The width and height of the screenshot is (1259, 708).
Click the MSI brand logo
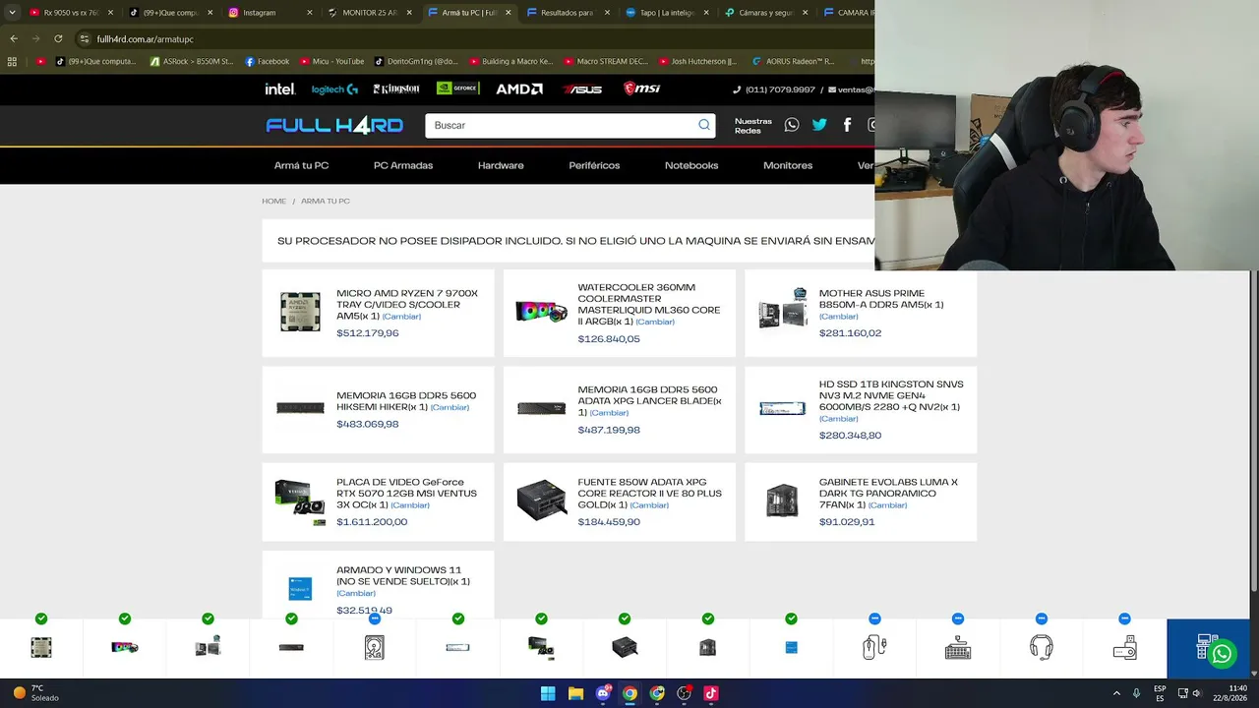(642, 88)
